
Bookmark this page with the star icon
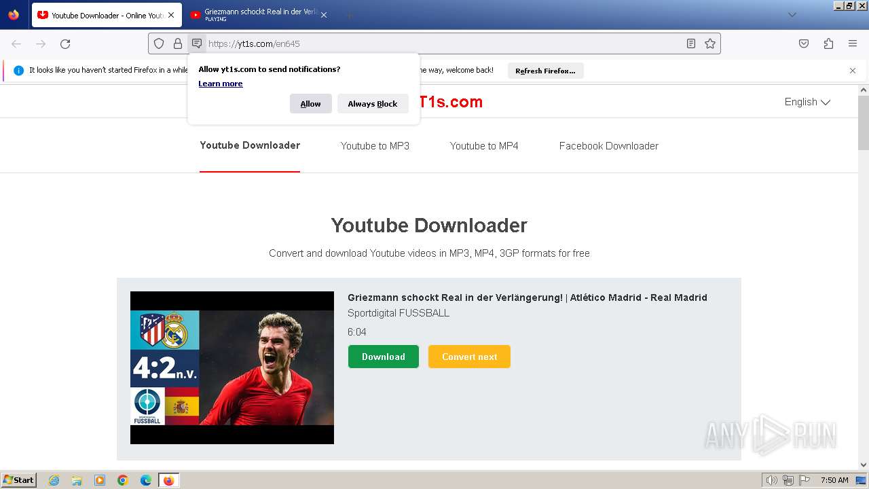[x=710, y=43]
